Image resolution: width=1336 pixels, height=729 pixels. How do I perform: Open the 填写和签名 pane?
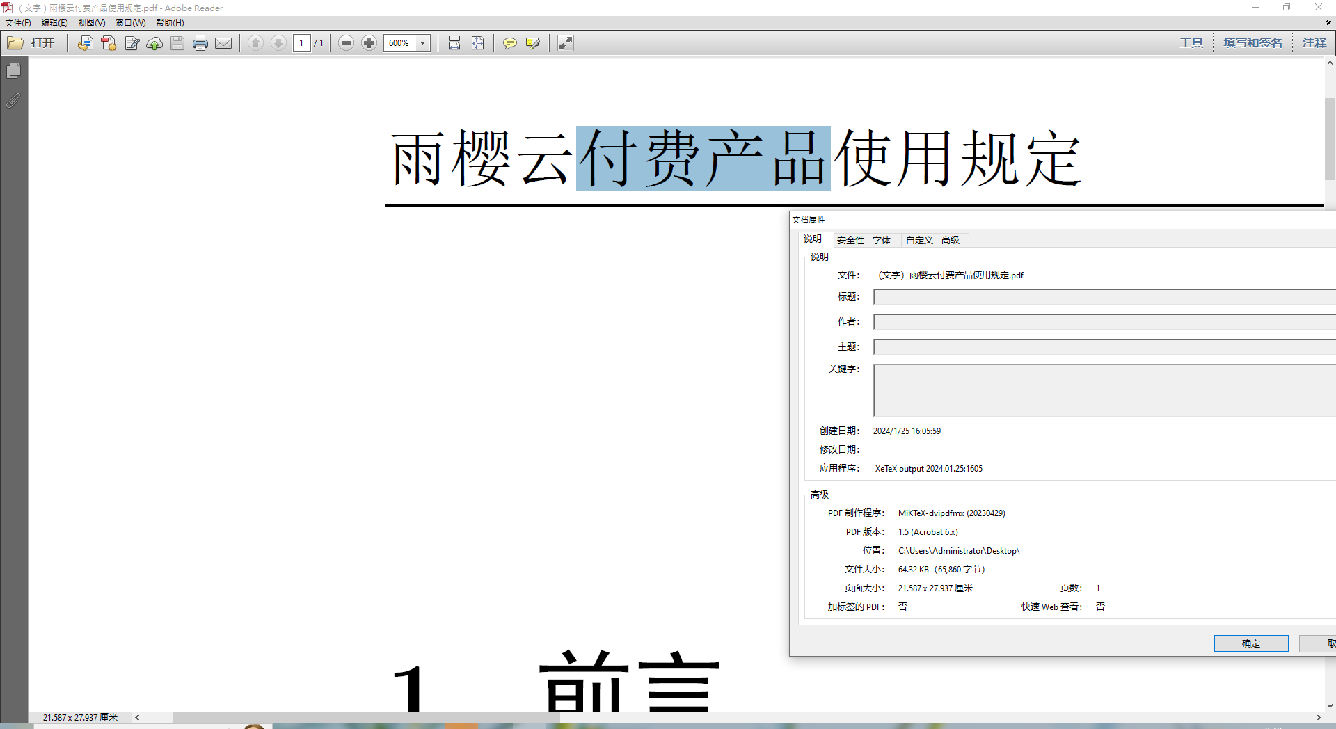[1252, 43]
